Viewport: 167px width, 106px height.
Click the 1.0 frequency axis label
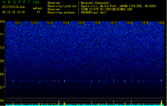click(x=2, y=48)
